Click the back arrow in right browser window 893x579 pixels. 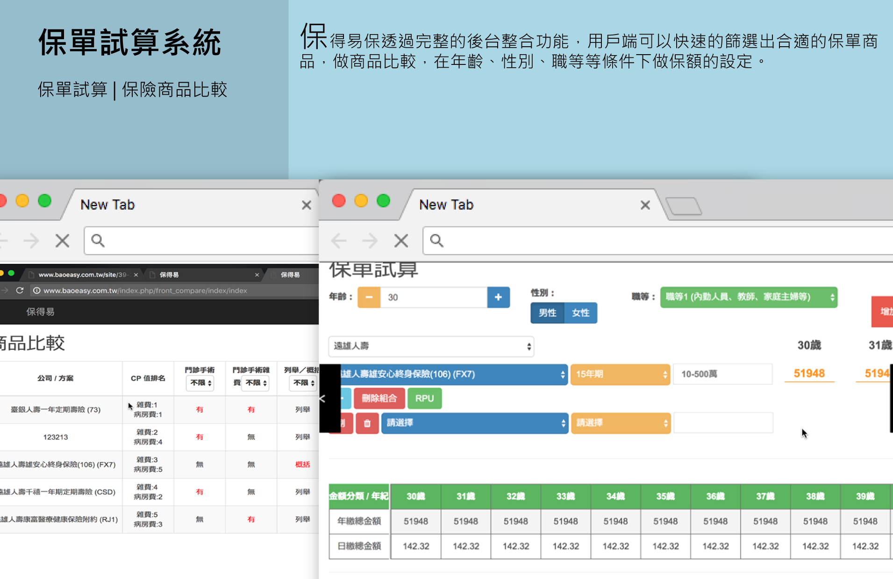(x=338, y=241)
